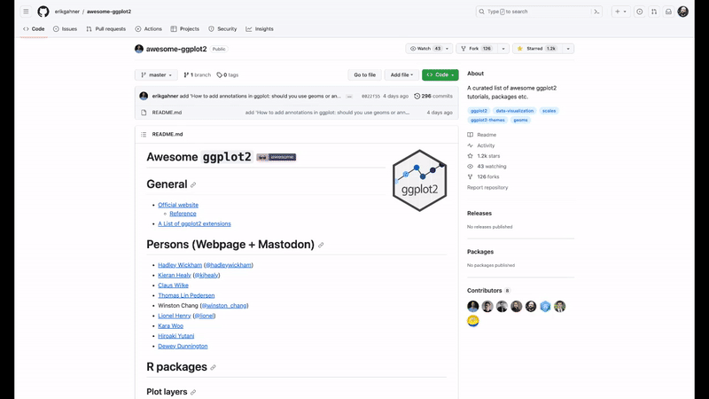This screenshot has height=399, width=709.
Task: Switch to the Code tab
Action: pos(34,29)
